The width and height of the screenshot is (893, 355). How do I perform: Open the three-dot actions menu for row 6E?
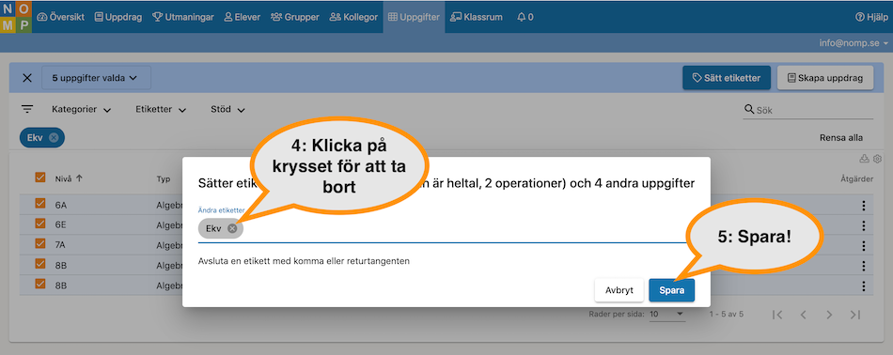(863, 225)
